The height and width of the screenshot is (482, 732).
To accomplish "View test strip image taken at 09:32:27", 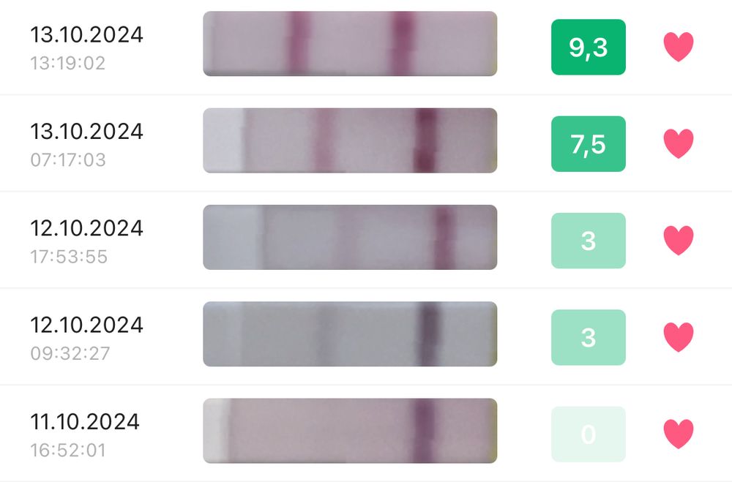I will 350,334.
